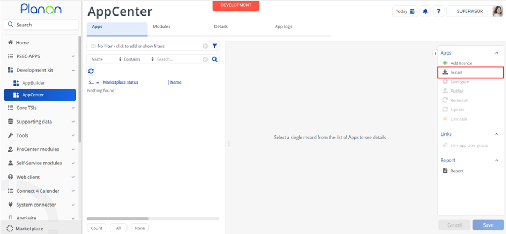Open the Name field dropdown
This screenshot has height=234, width=506.
coord(106,59)
